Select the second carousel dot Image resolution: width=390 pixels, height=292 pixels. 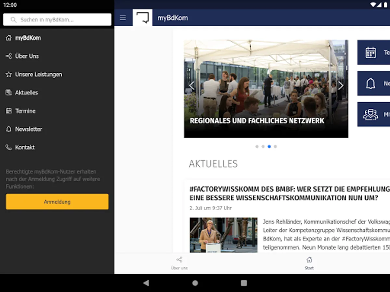[x=263, y=147]
